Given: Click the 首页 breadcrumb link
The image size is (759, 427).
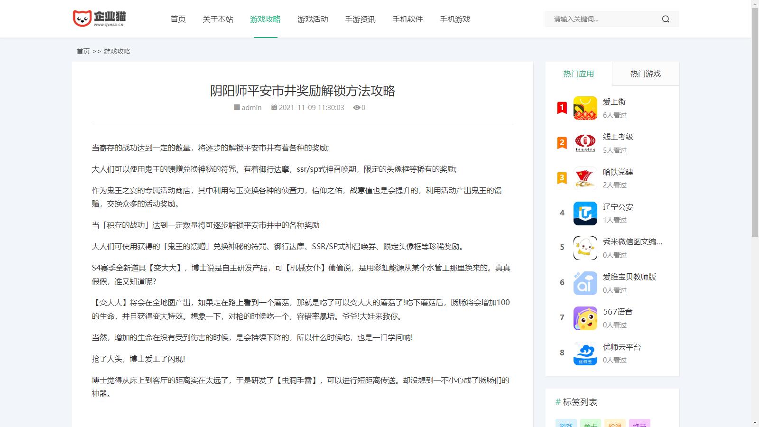Looking at the screenshot, I should tap(83, 51).
